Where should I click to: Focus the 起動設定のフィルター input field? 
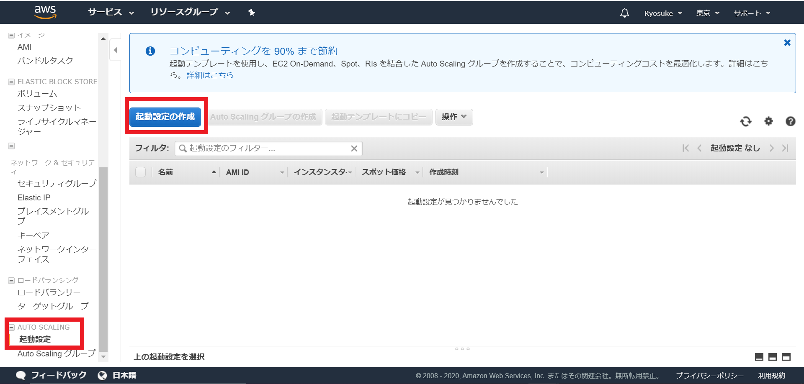pyautogui.click(x=268, y=148)
